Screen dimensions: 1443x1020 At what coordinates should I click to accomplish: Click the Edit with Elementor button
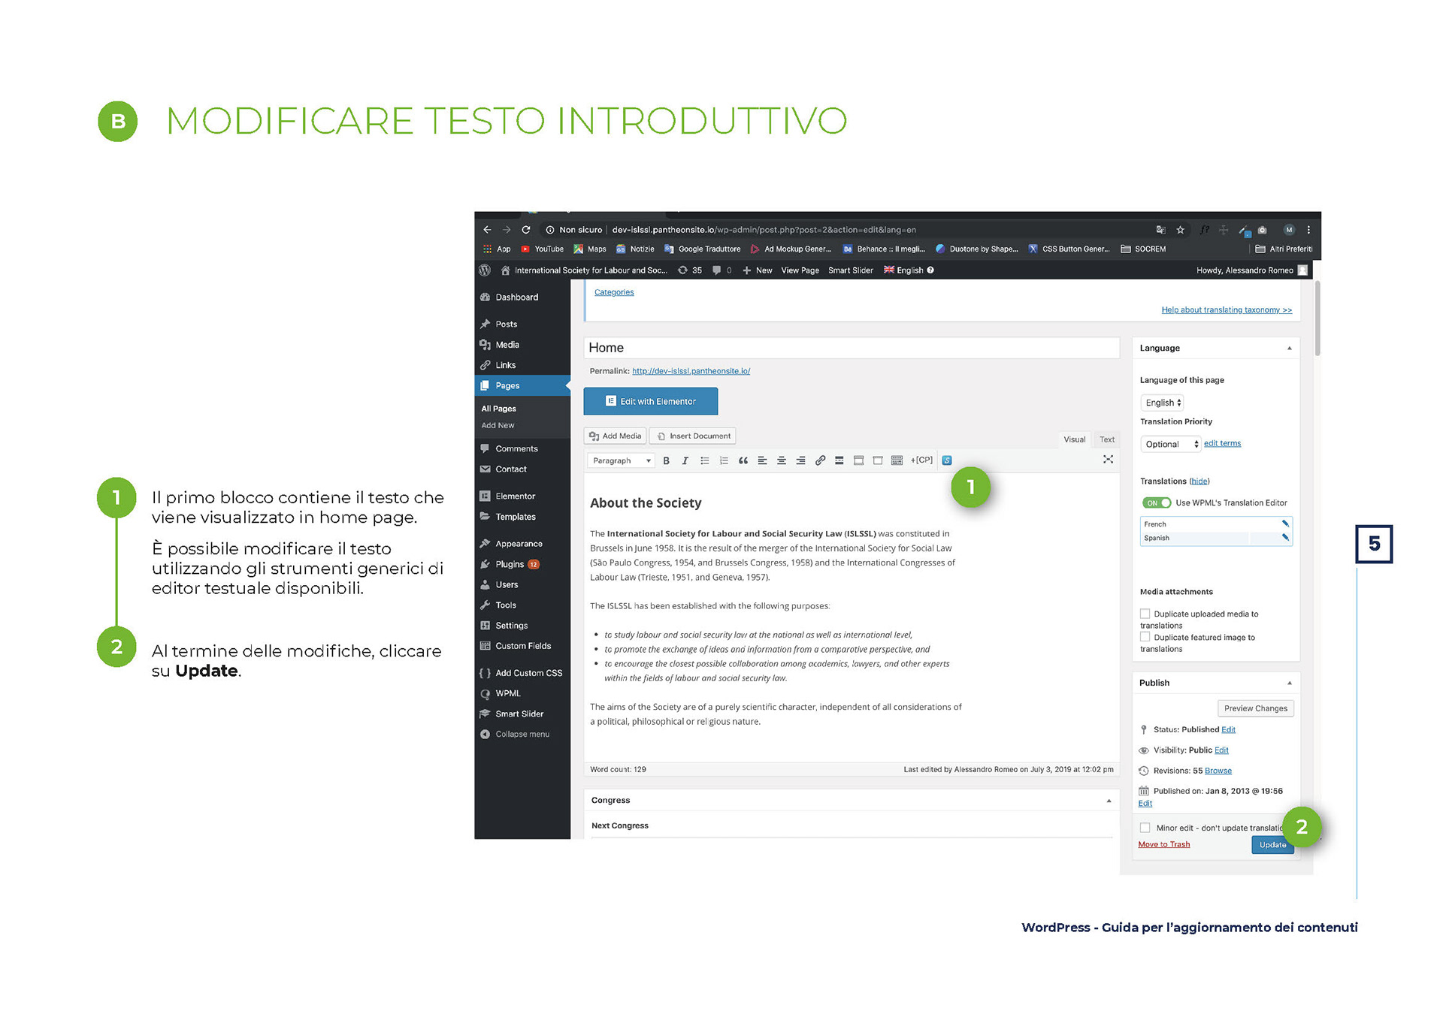(651, 401)
